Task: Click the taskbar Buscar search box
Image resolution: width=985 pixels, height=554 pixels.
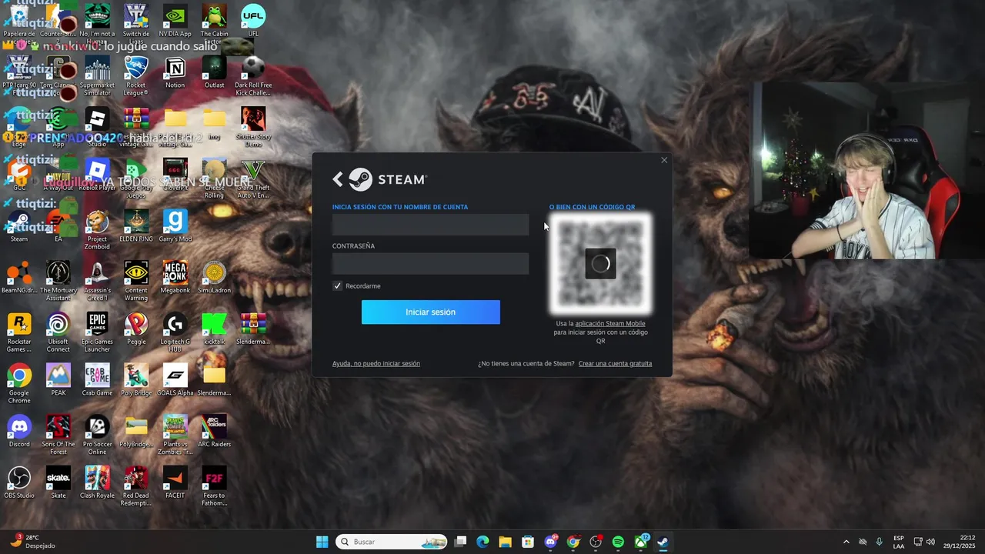Action: 392,542
